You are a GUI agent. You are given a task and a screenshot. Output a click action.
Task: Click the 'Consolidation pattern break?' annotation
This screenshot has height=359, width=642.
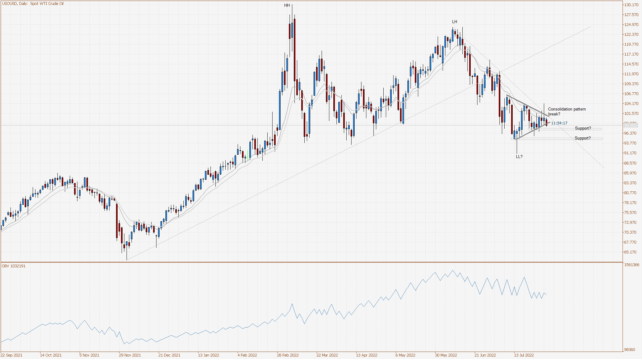tap(567, 111)
